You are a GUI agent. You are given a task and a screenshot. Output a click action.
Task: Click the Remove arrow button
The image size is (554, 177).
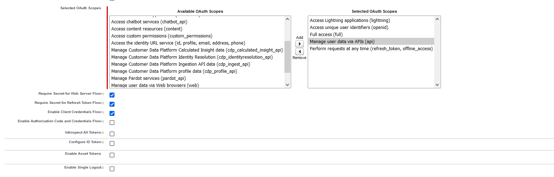(299, 52)
